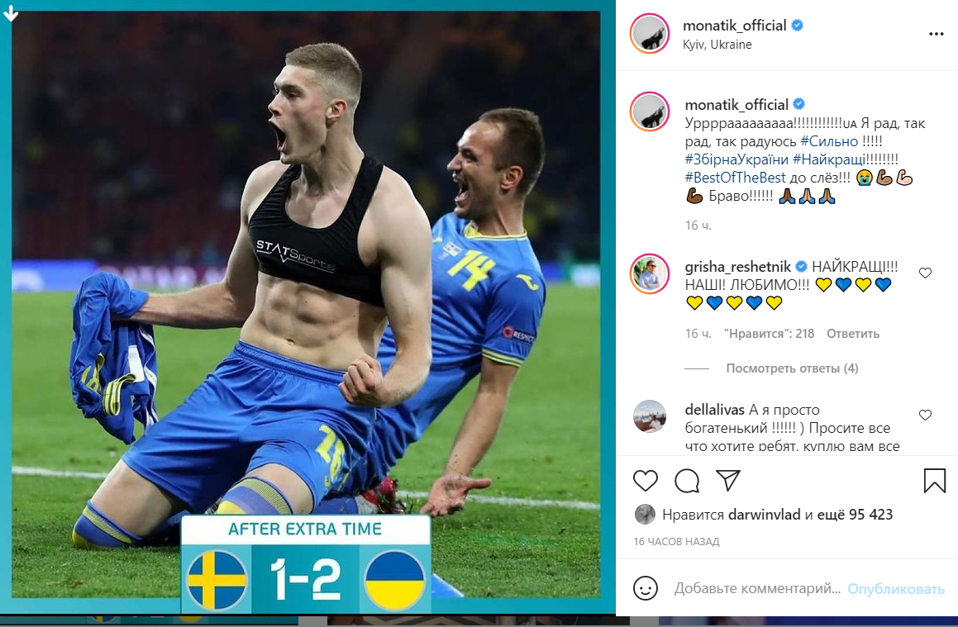
Task: Open the three-dot more options menu
Action: pyautogui.click(x=936, y=34)
